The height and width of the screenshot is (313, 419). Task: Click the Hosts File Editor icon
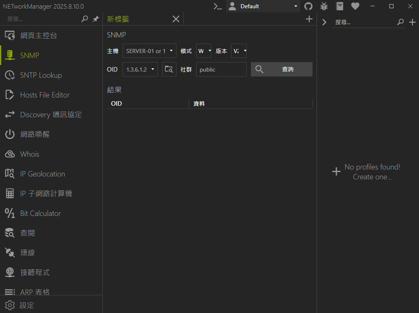point(10,95)
